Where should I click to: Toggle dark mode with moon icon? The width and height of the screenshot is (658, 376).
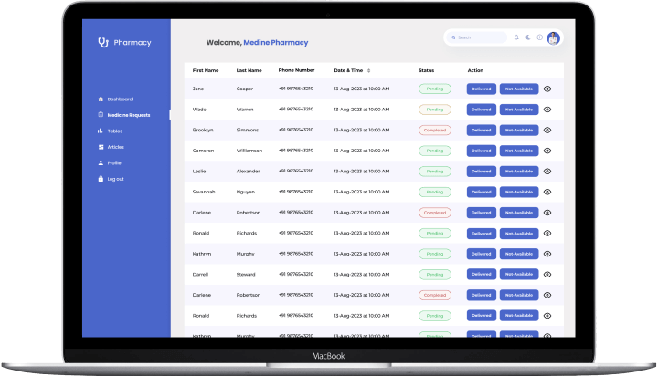coord(527,37)
